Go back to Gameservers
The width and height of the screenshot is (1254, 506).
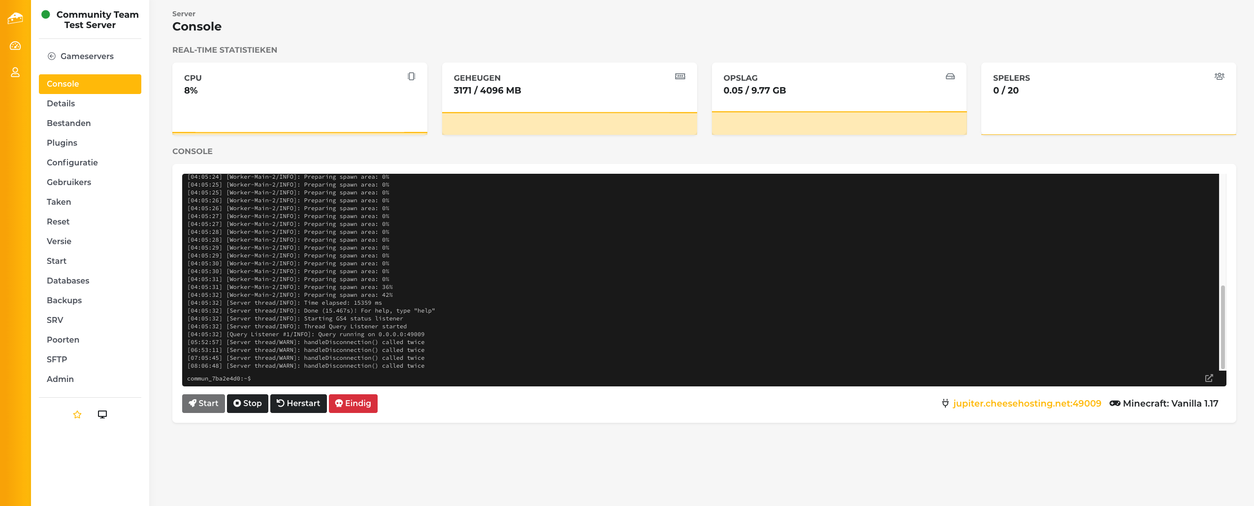(x=81, y=56)
